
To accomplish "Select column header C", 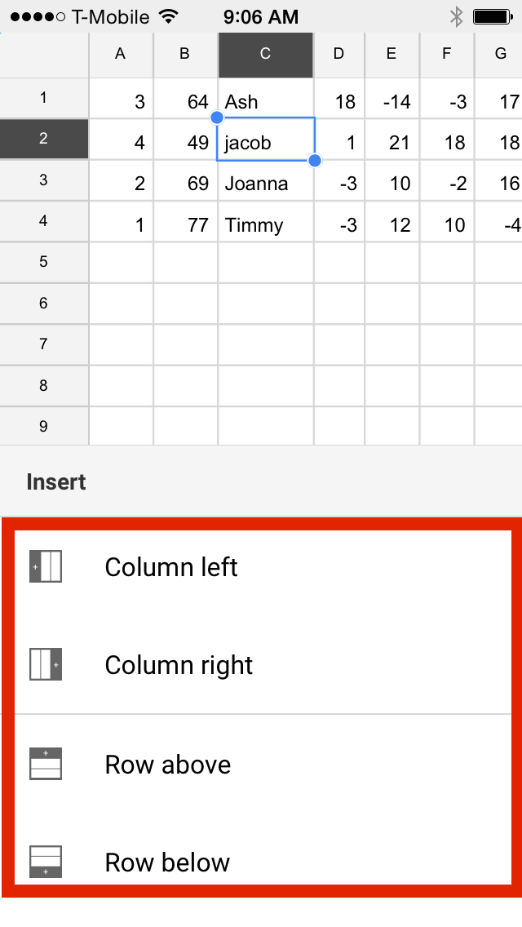I will (x=265, y=55).
